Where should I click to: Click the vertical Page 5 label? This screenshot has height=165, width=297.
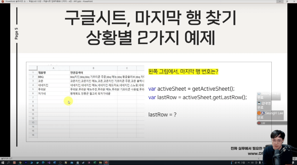(16, 34)
